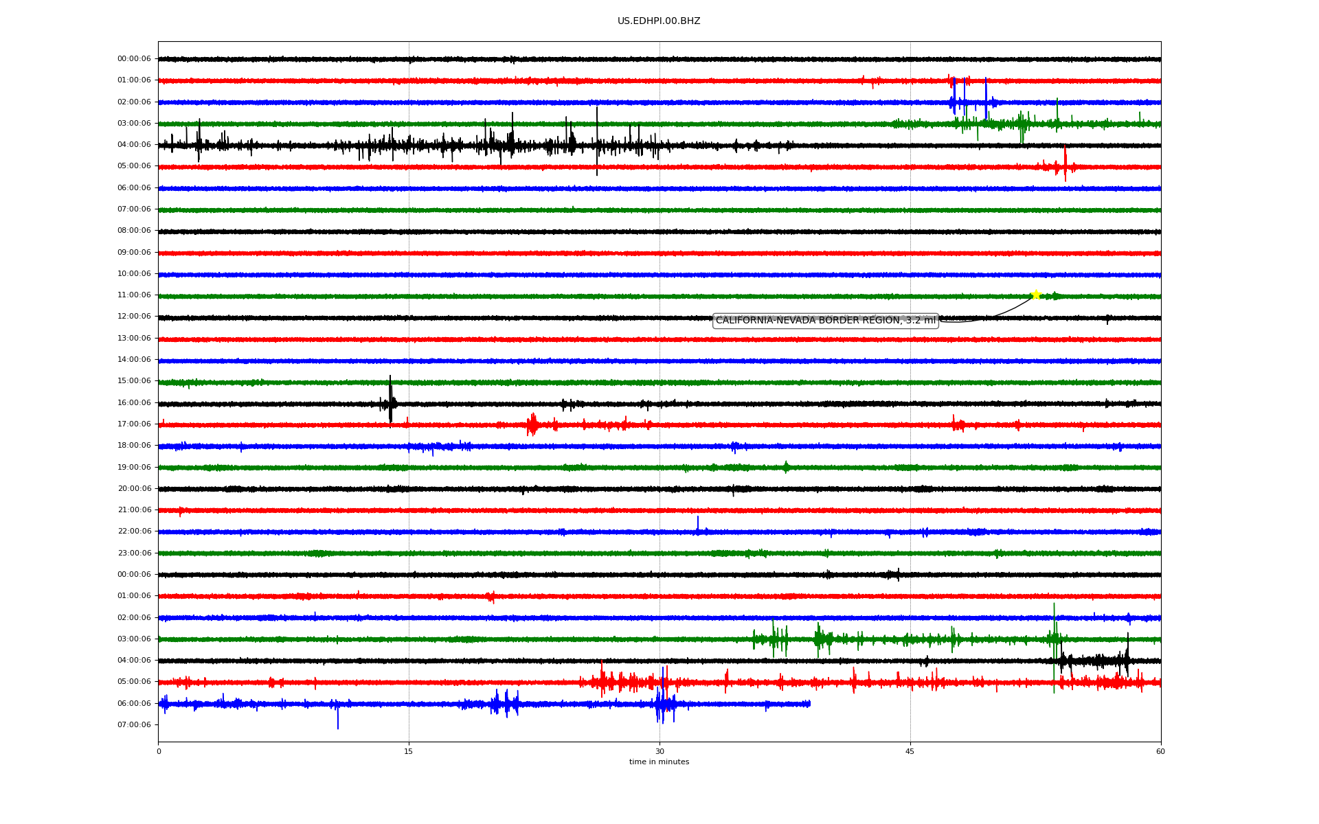Click the 20:00:06 row time label
1319x824 pixels.
pos(134,489)
